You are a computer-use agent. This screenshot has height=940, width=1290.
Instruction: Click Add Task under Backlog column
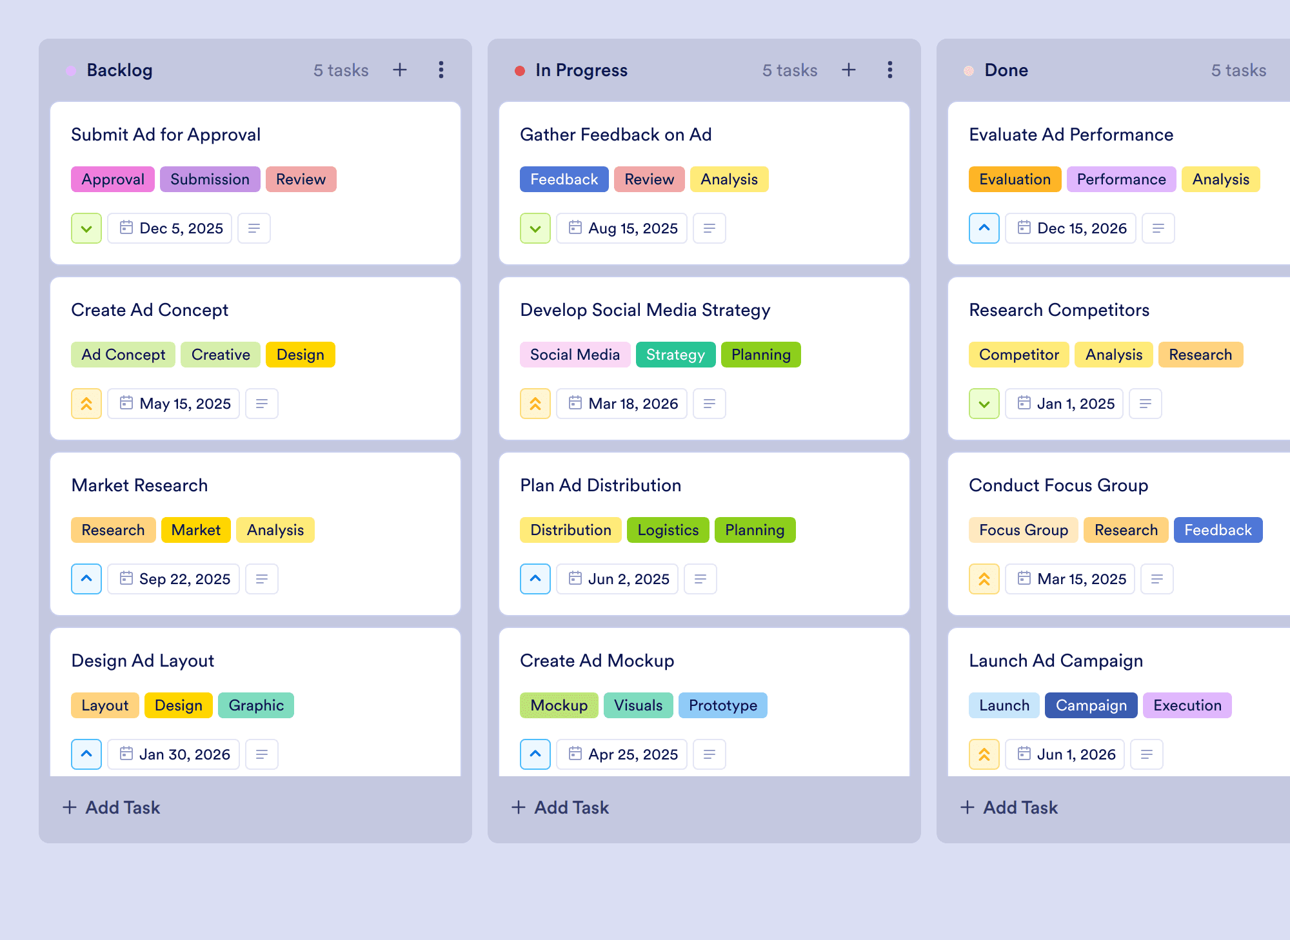111,807
